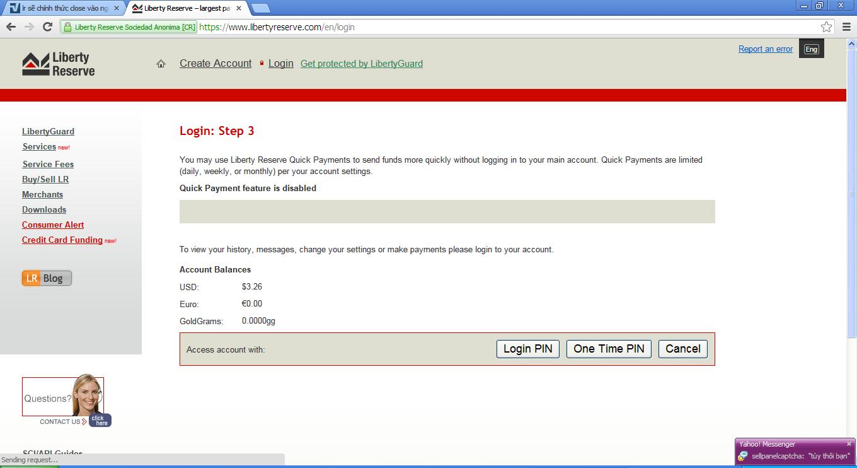857x468 pixels.
Task: View the Service Fees page
Action: point(48,164)
